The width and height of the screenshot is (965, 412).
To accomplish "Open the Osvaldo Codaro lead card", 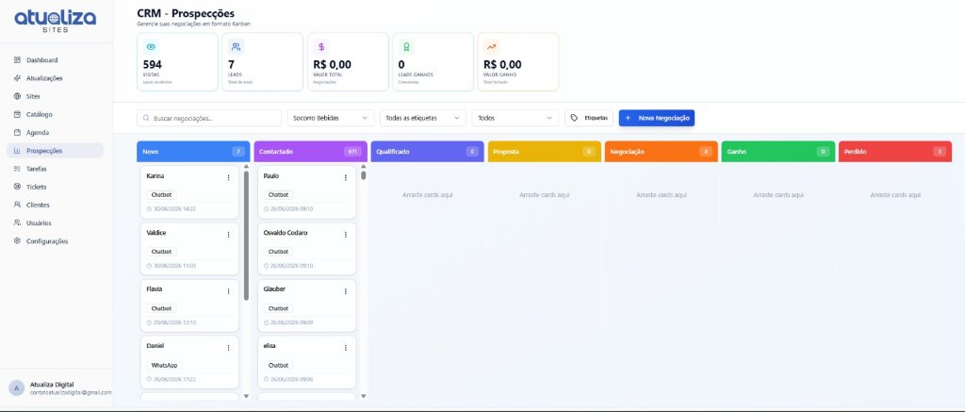I will coord(306,248).
